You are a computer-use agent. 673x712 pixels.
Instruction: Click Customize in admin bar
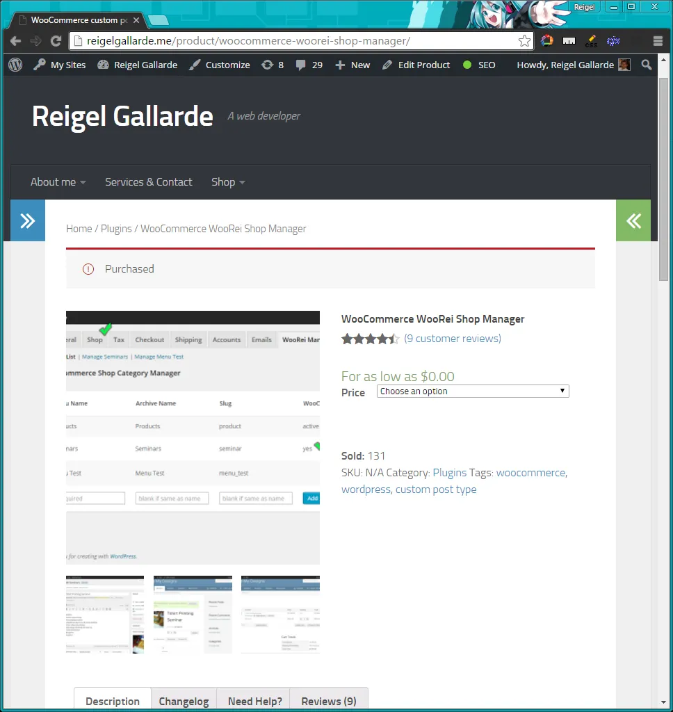(219, 65)
